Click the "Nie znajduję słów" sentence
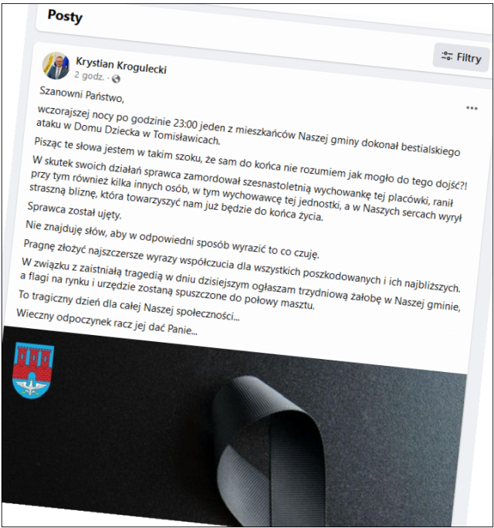Image resolution: width=494 pixels, height=528 pixels. 172,240
